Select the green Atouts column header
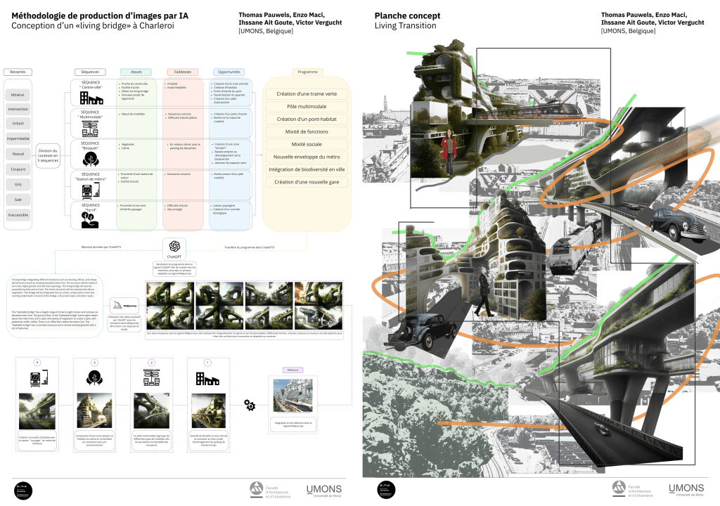This screenshot has height=506, width=720. click(x=136, y=72)
